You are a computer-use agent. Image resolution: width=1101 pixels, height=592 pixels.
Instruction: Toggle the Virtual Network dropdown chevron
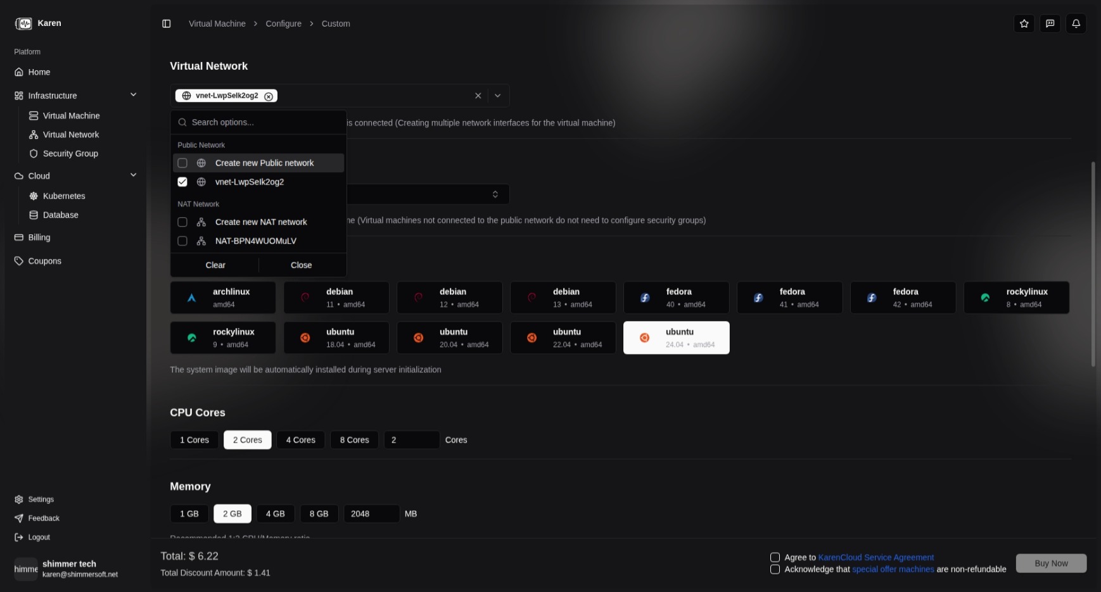498,96
